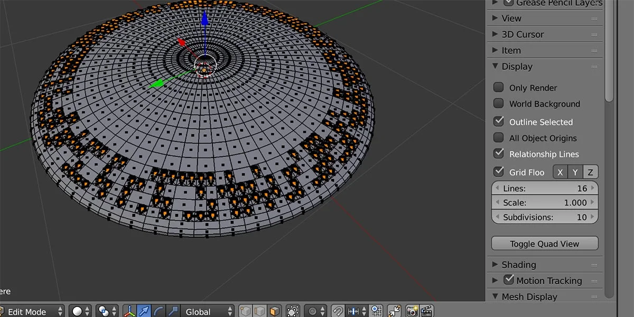634x317 pixels.
Task: Click the OpenGL render animation clapperboard icon
Action: pos(427,311)
